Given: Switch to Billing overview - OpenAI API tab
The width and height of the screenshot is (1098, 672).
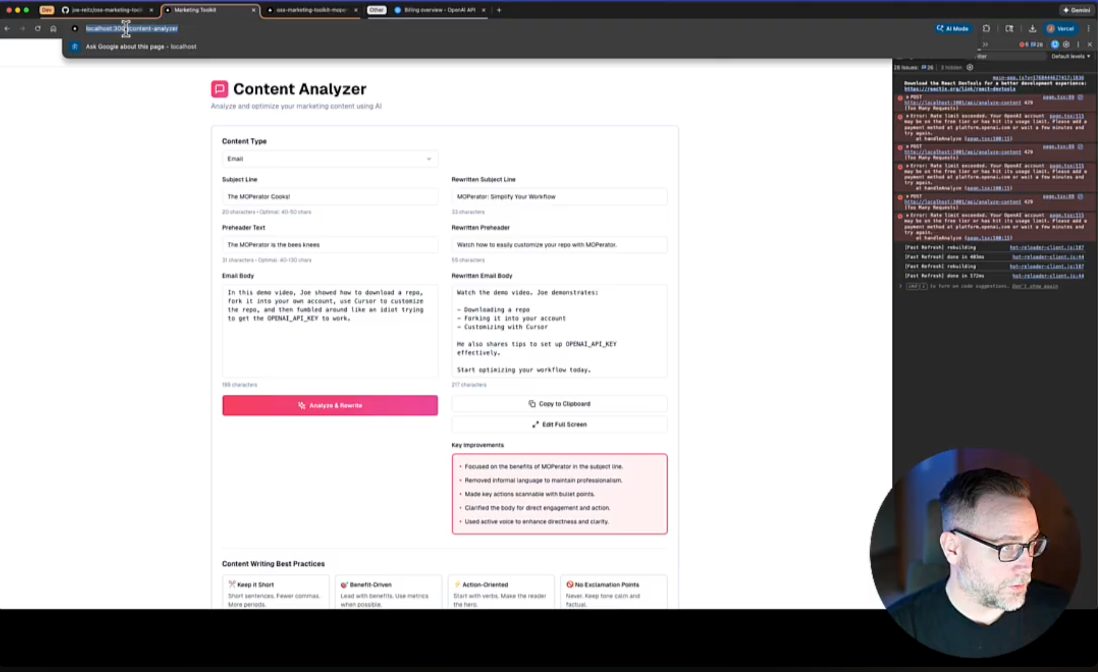Looking at the screenshot, I should [439, 10].
